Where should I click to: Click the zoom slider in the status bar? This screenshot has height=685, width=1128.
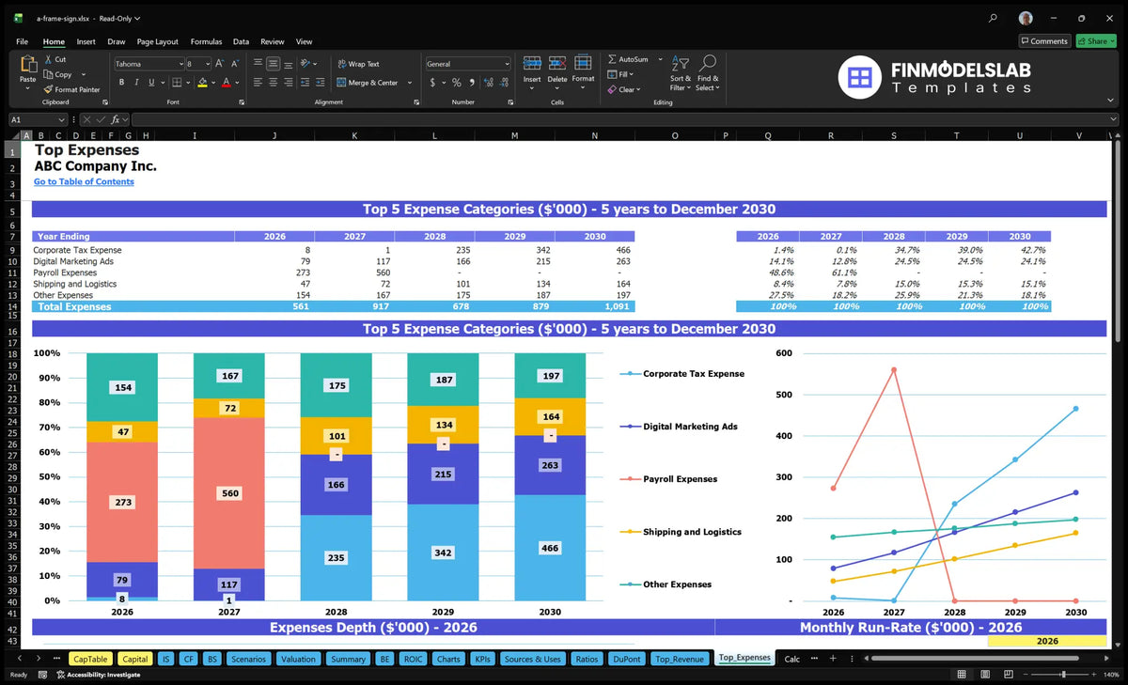point(1063,675)
